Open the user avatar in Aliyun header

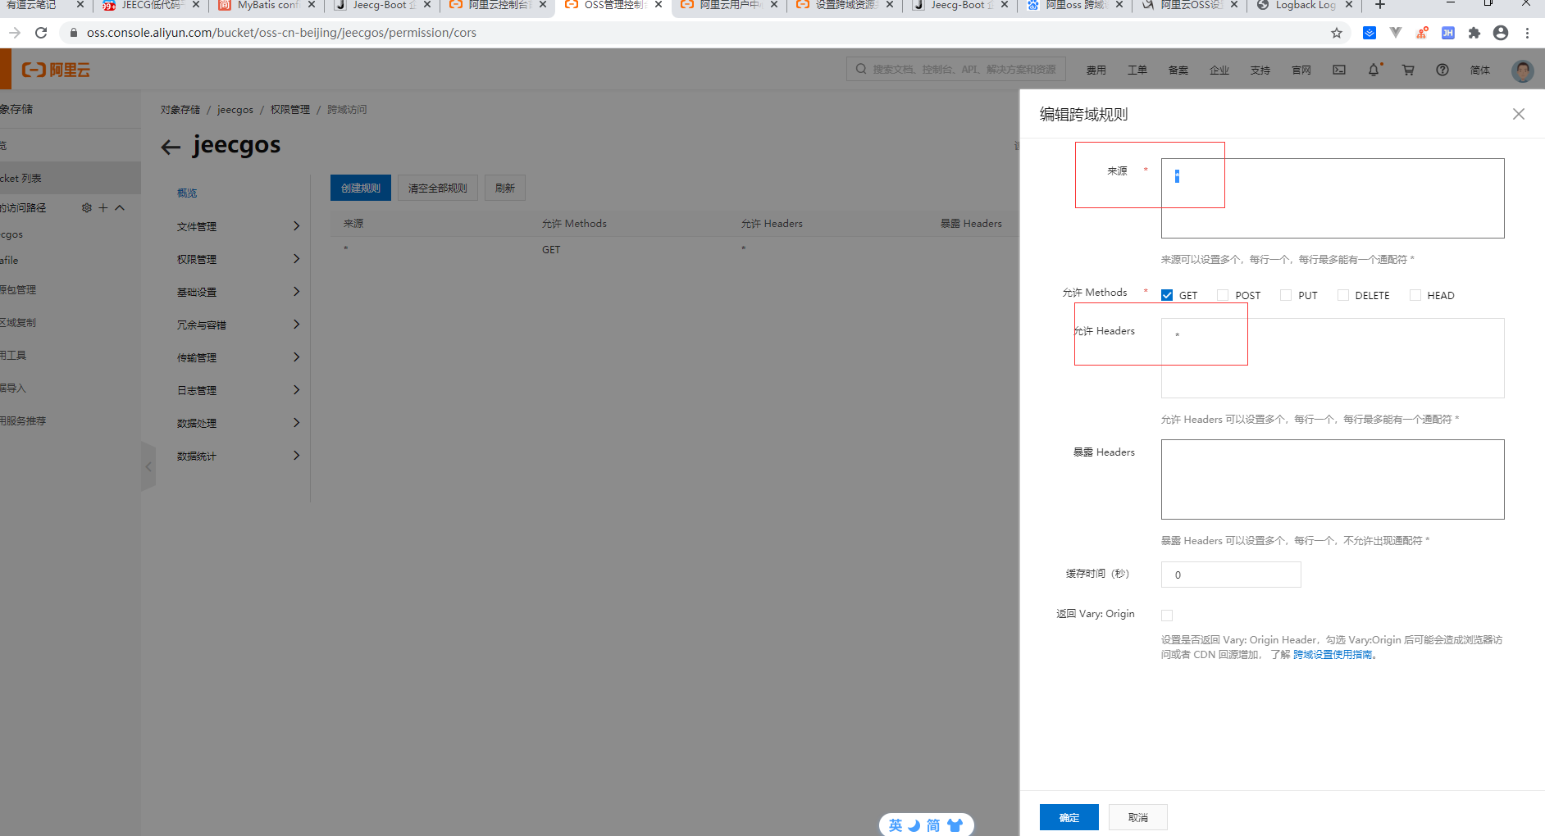click(x=1523, y=70)
